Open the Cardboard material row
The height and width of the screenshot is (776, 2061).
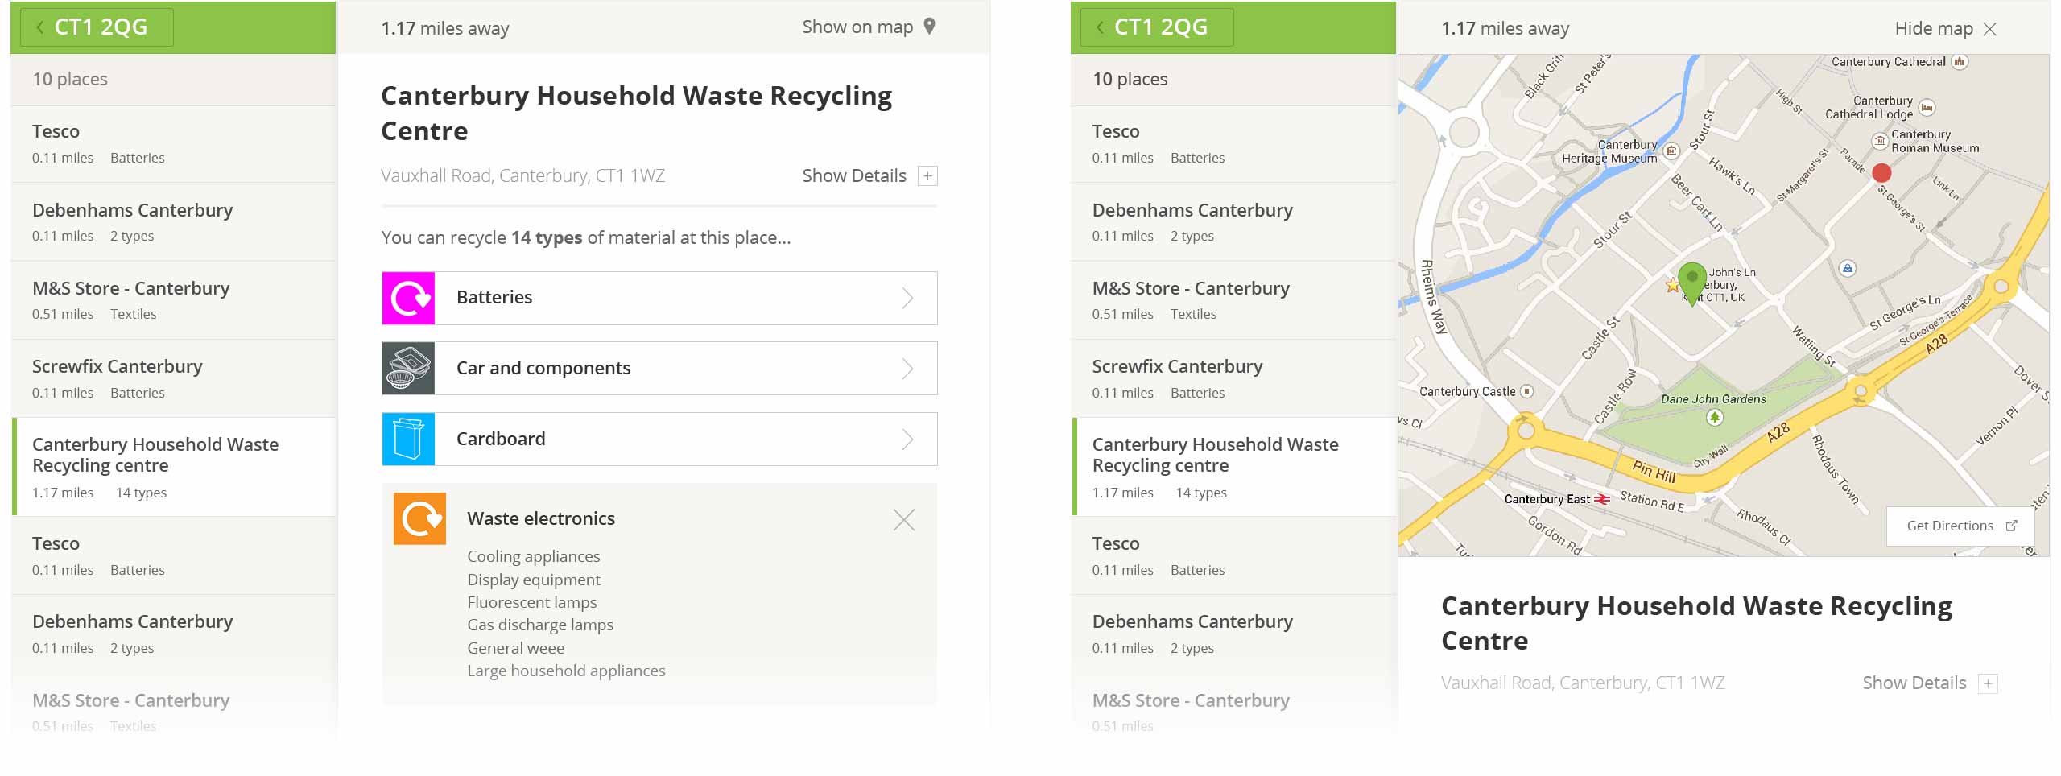(659, 440)
